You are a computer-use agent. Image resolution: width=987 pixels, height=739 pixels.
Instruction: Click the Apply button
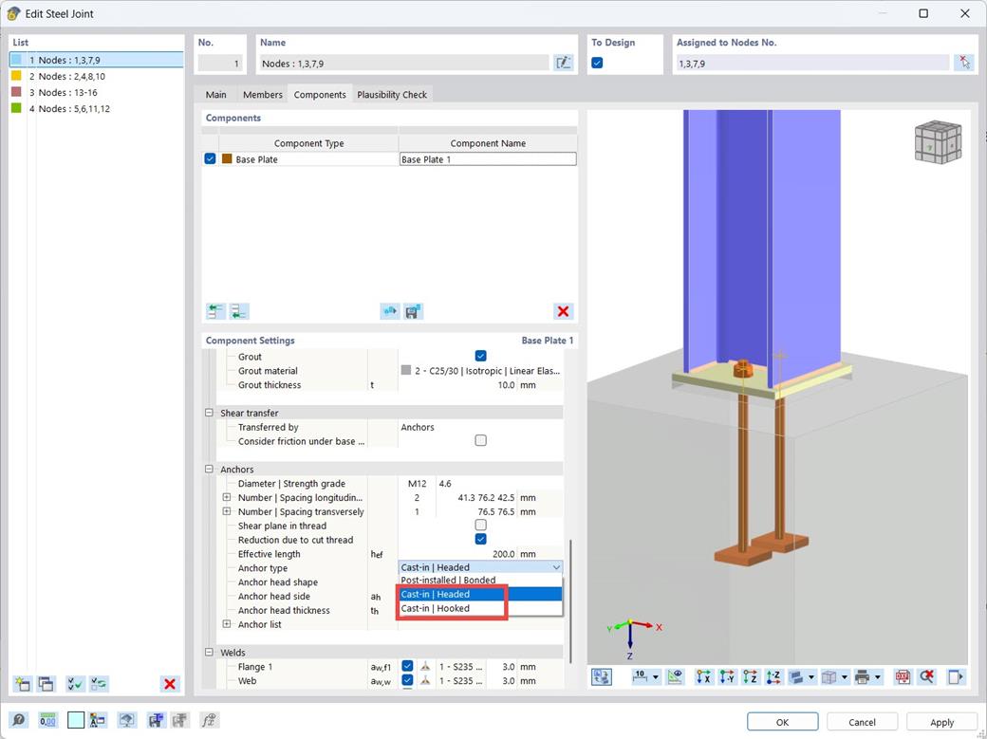pos(941,722)
